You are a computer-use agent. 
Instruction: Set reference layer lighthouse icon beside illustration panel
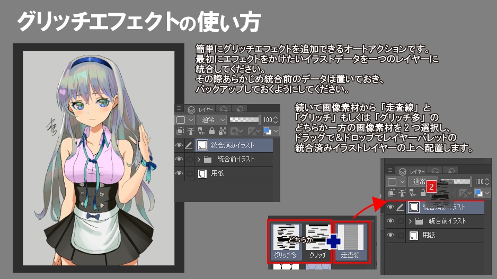coord(191,131)
